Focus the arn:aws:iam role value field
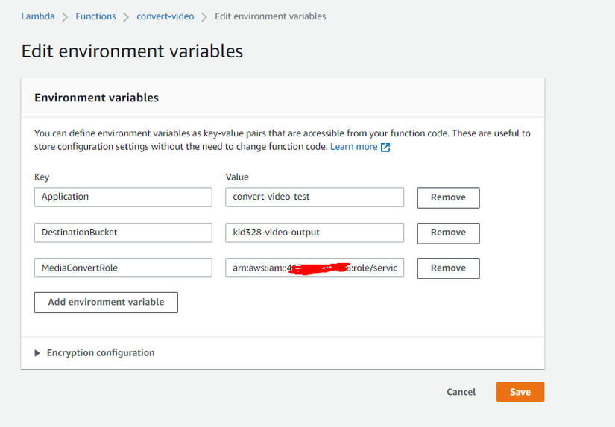615x427 pixels. tap(314, 268)
